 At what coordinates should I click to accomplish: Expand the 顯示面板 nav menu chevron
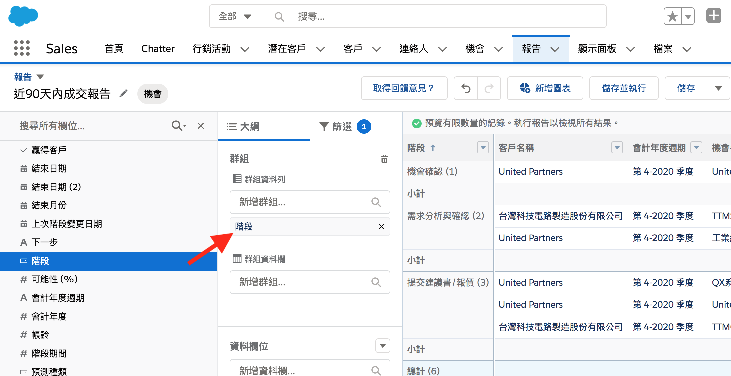630,49
